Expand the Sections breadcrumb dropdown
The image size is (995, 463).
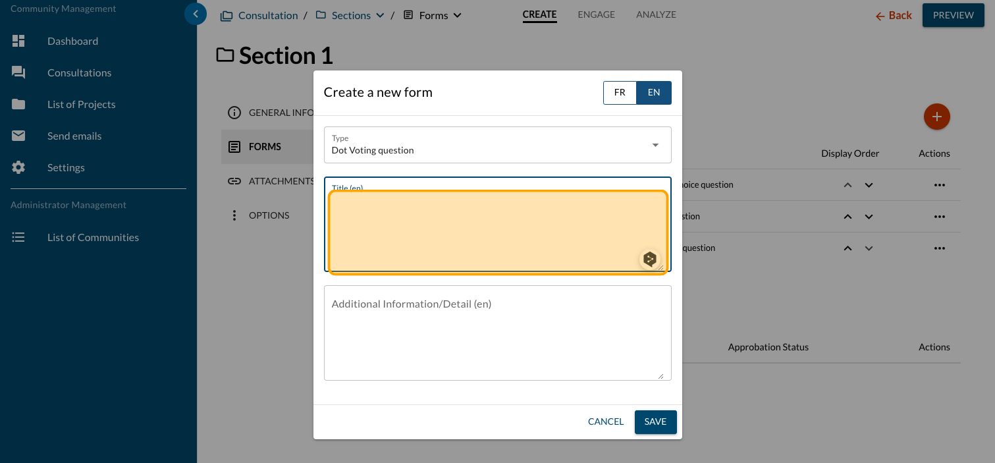tap(380, 16)
